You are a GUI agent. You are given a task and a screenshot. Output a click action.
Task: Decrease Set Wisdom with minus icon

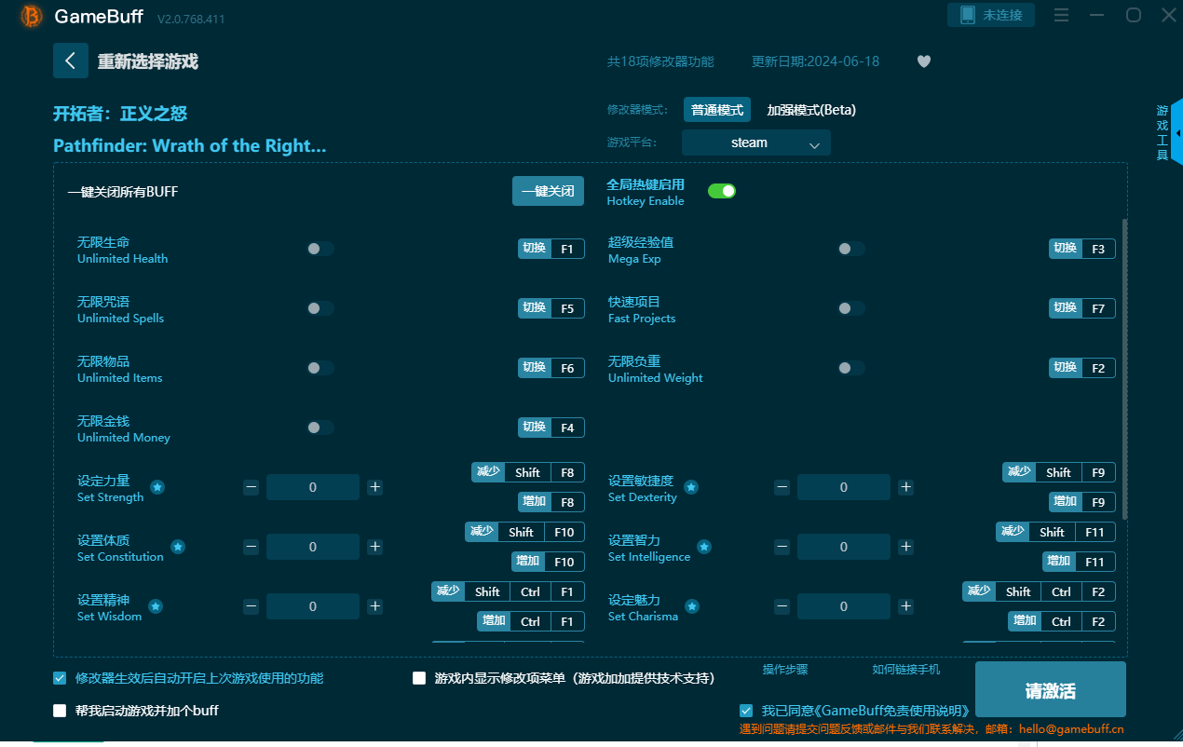(x=252, y=606)
